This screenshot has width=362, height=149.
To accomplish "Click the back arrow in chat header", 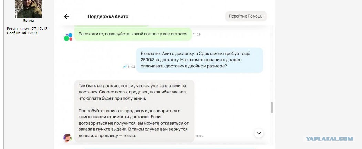I will point(66,16).
